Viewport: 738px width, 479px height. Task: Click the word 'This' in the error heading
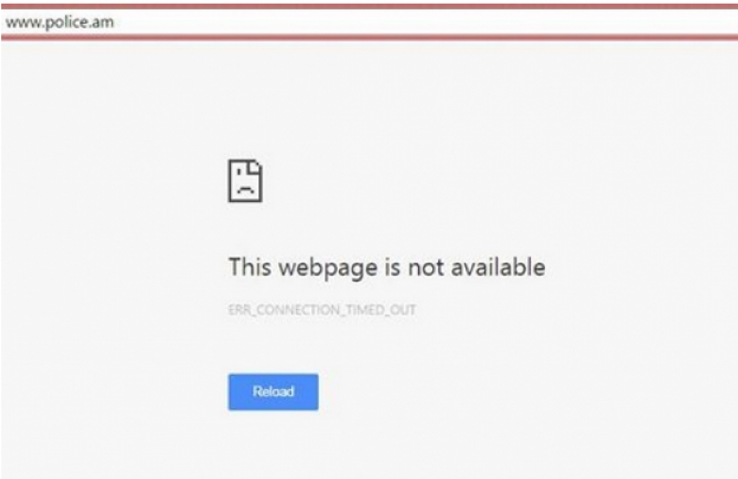pyautogui.click(x=250, y=266)
